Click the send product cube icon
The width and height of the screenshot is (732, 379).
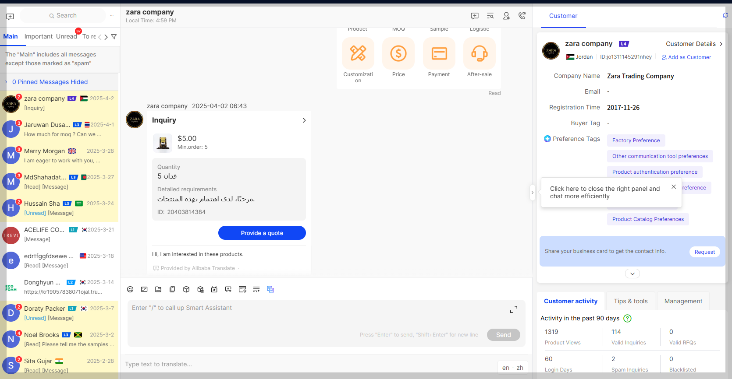click(186, 289)
